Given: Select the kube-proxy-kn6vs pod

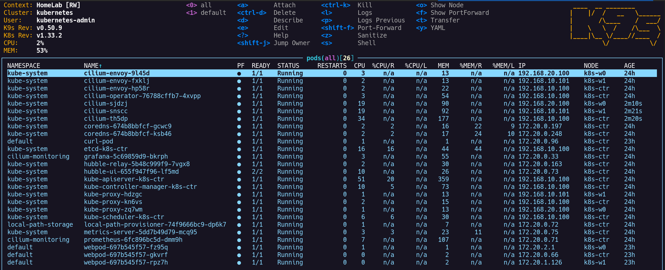Looking at the screenshot, I should pos(332,202).
